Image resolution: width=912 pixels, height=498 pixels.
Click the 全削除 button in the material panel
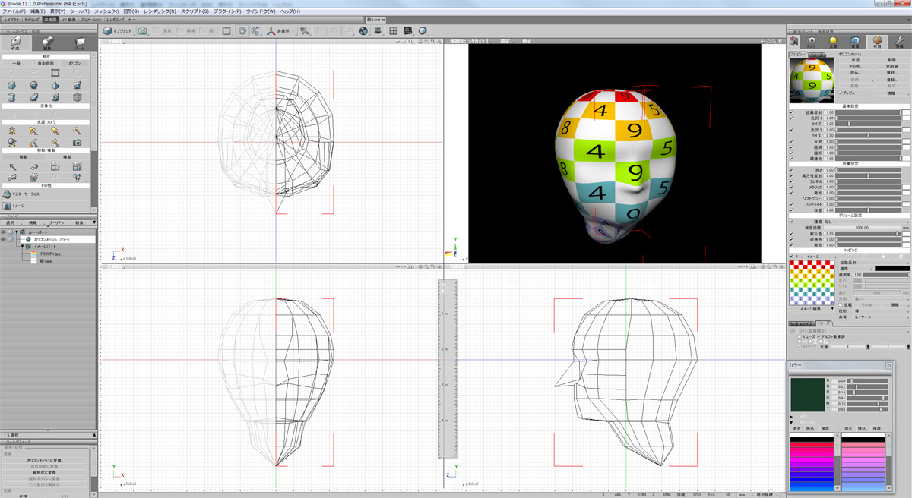(x=891, y=66)
